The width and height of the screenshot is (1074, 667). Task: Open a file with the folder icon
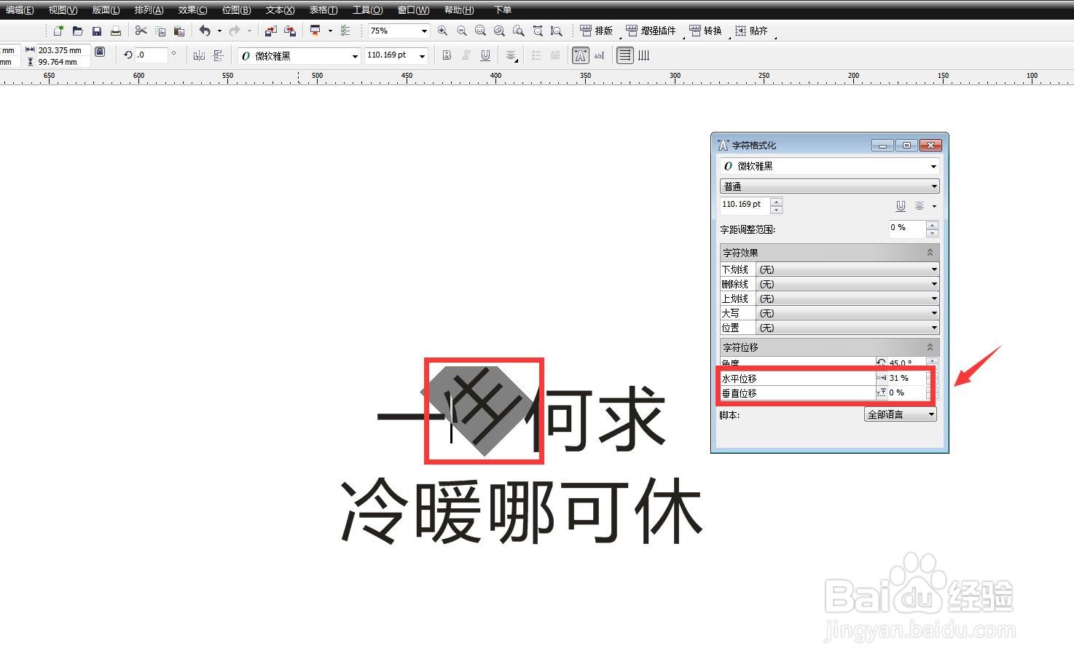click(x=77, y=31)
